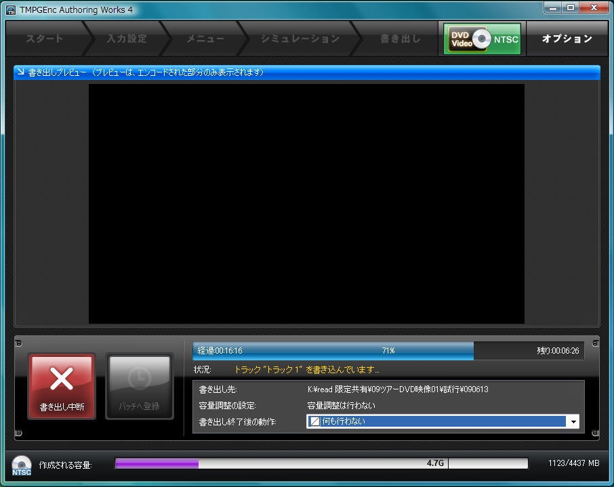Open the オプション menu
This screenshot has width=614, height=487.
567,39
